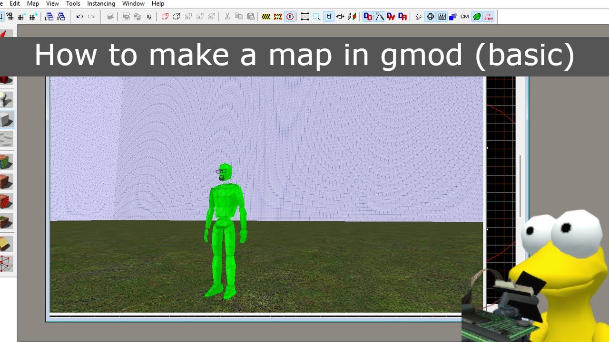
Task: Select the Apply Overlays brick icon
Action: 6,221
